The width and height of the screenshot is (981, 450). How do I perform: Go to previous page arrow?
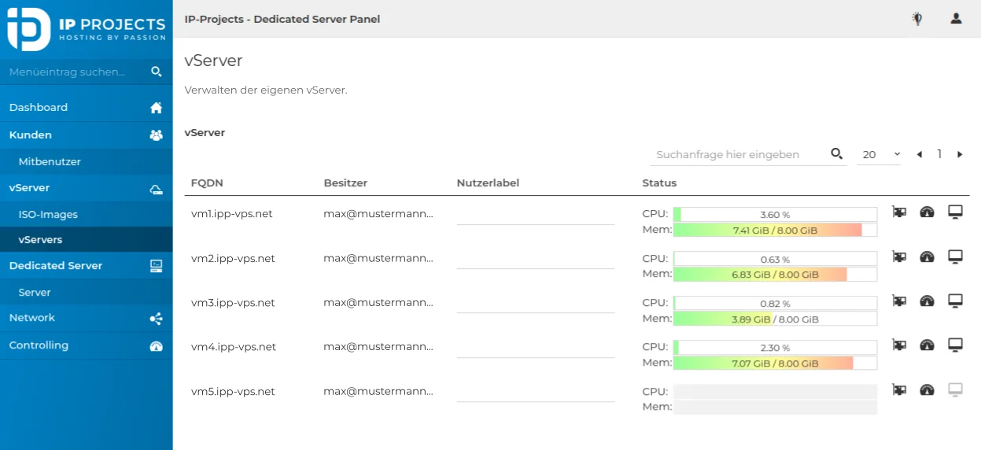click(919, 155)
